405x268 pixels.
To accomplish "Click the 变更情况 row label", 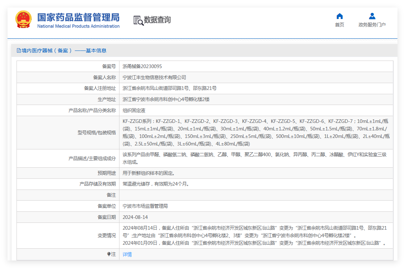I will coord(107,235).
